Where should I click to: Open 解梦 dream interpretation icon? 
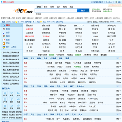(x=12, y=100)
